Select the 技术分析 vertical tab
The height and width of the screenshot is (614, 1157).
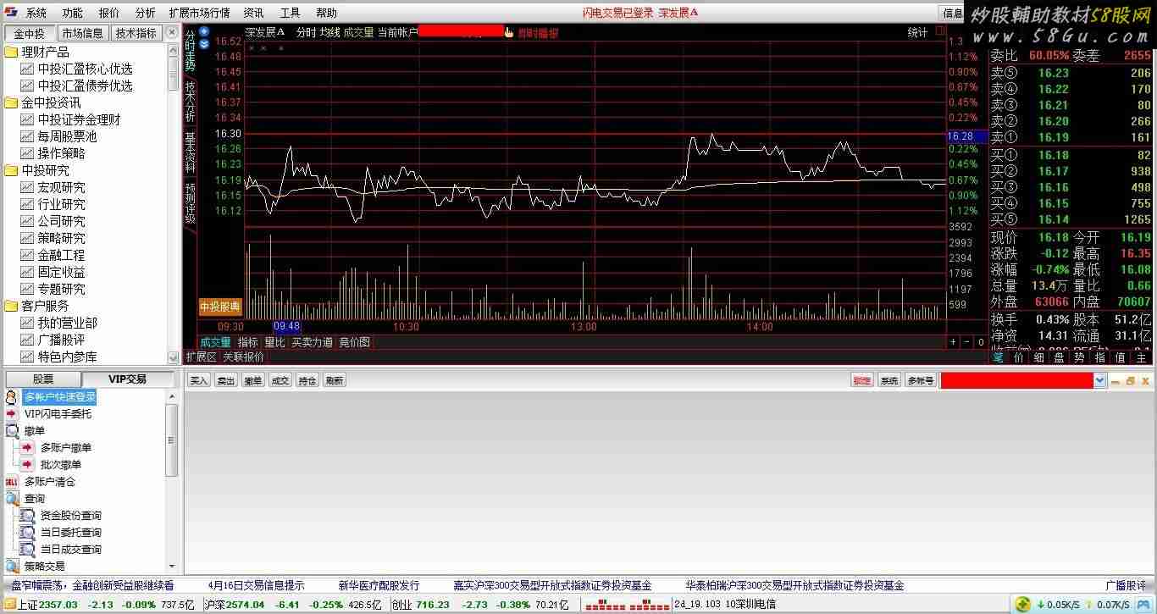pyautogui.click(x=190, y=102)
